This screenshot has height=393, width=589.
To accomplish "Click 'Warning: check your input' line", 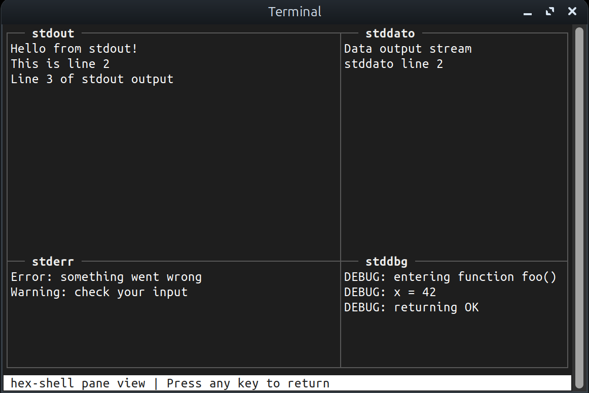I will [99, 292].
